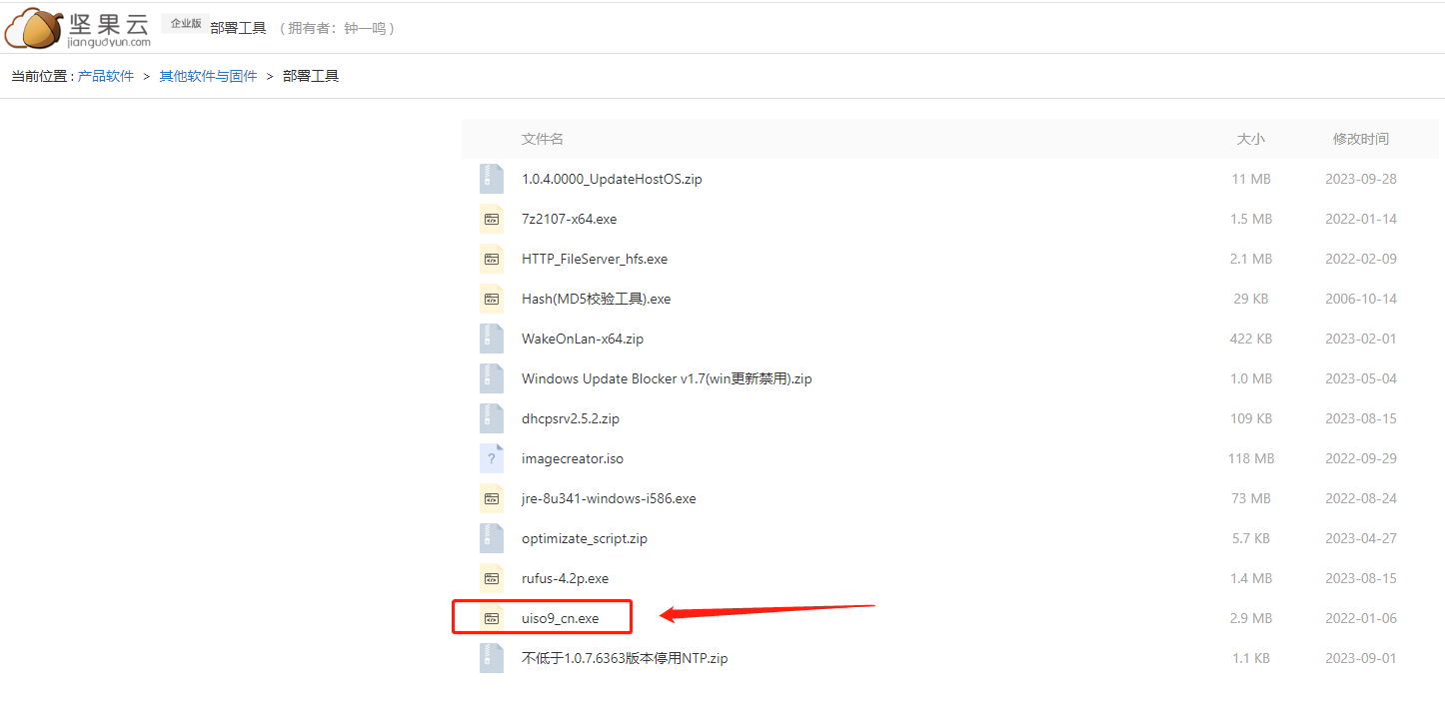This screenshot has height=706, width=1445.
Task: Click size 1.1 KB of NTP zip
Action: coord(1251,658)
